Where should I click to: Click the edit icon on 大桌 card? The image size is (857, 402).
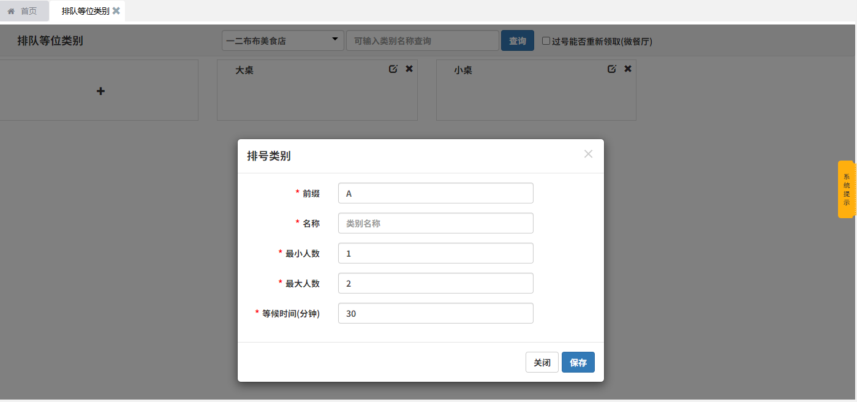tap(393, 69)
